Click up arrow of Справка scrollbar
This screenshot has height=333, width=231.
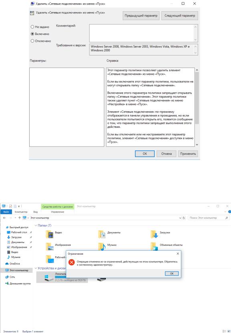197,70
